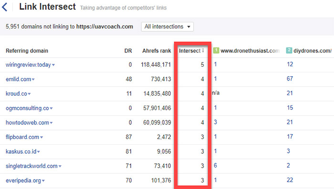Screen dimensions: 334x189
Task: Click diydrones link count 21 for kroud.co
Action: [290, 93]
